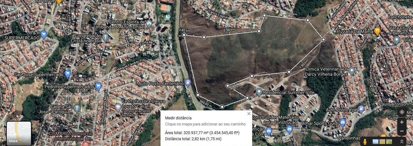Click Auto Posto Ypê fuel marker
The height and width of the screenshot is (146, 413).
pyautogui.click(x=361, y=109)
